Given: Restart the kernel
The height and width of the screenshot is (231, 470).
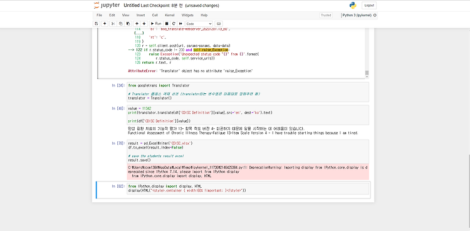Looking at the screenshot, I should point(174,23).
